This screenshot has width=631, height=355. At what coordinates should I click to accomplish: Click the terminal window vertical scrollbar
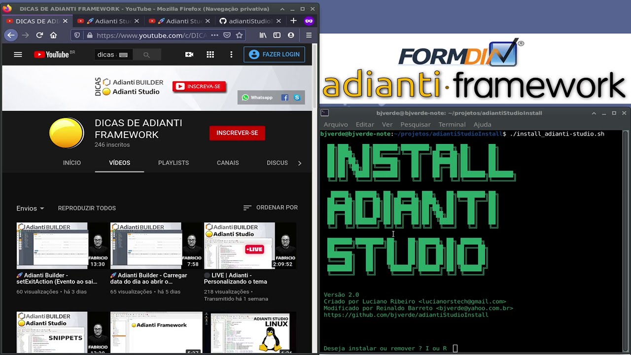point(626,242)
